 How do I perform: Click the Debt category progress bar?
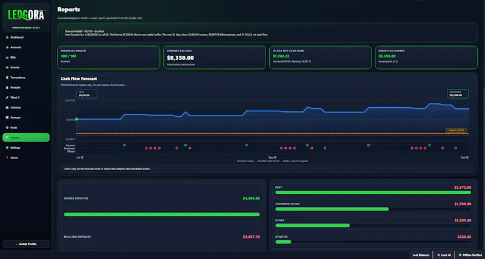point(373,192)
